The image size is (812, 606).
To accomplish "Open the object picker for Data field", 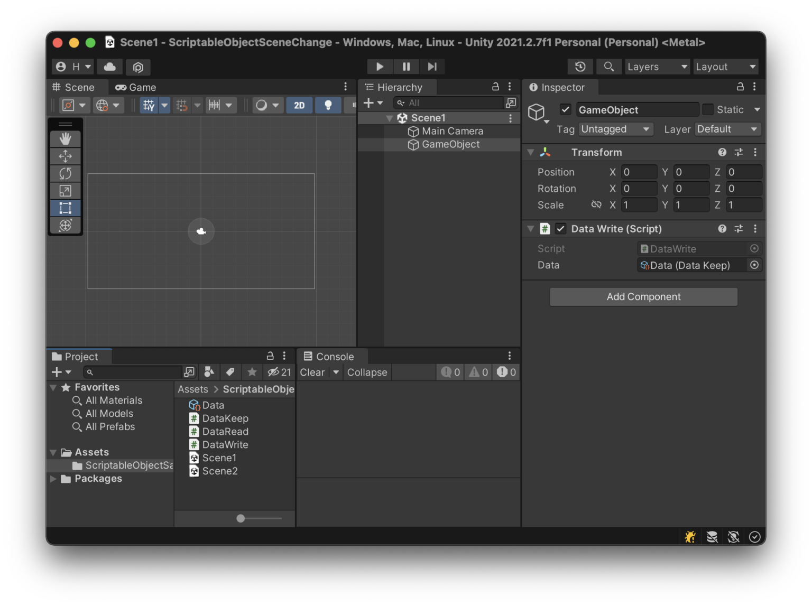I will [x=754, y=265].
